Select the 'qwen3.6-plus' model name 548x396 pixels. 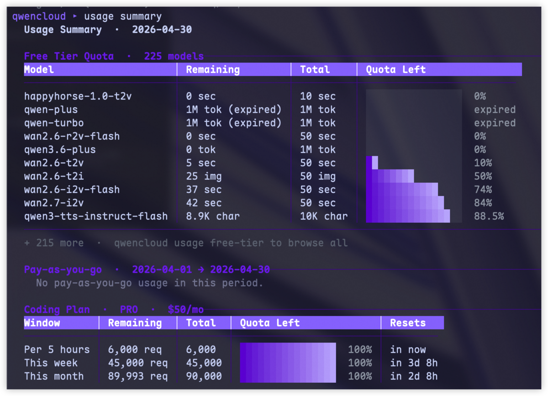[x=60, y=149]
